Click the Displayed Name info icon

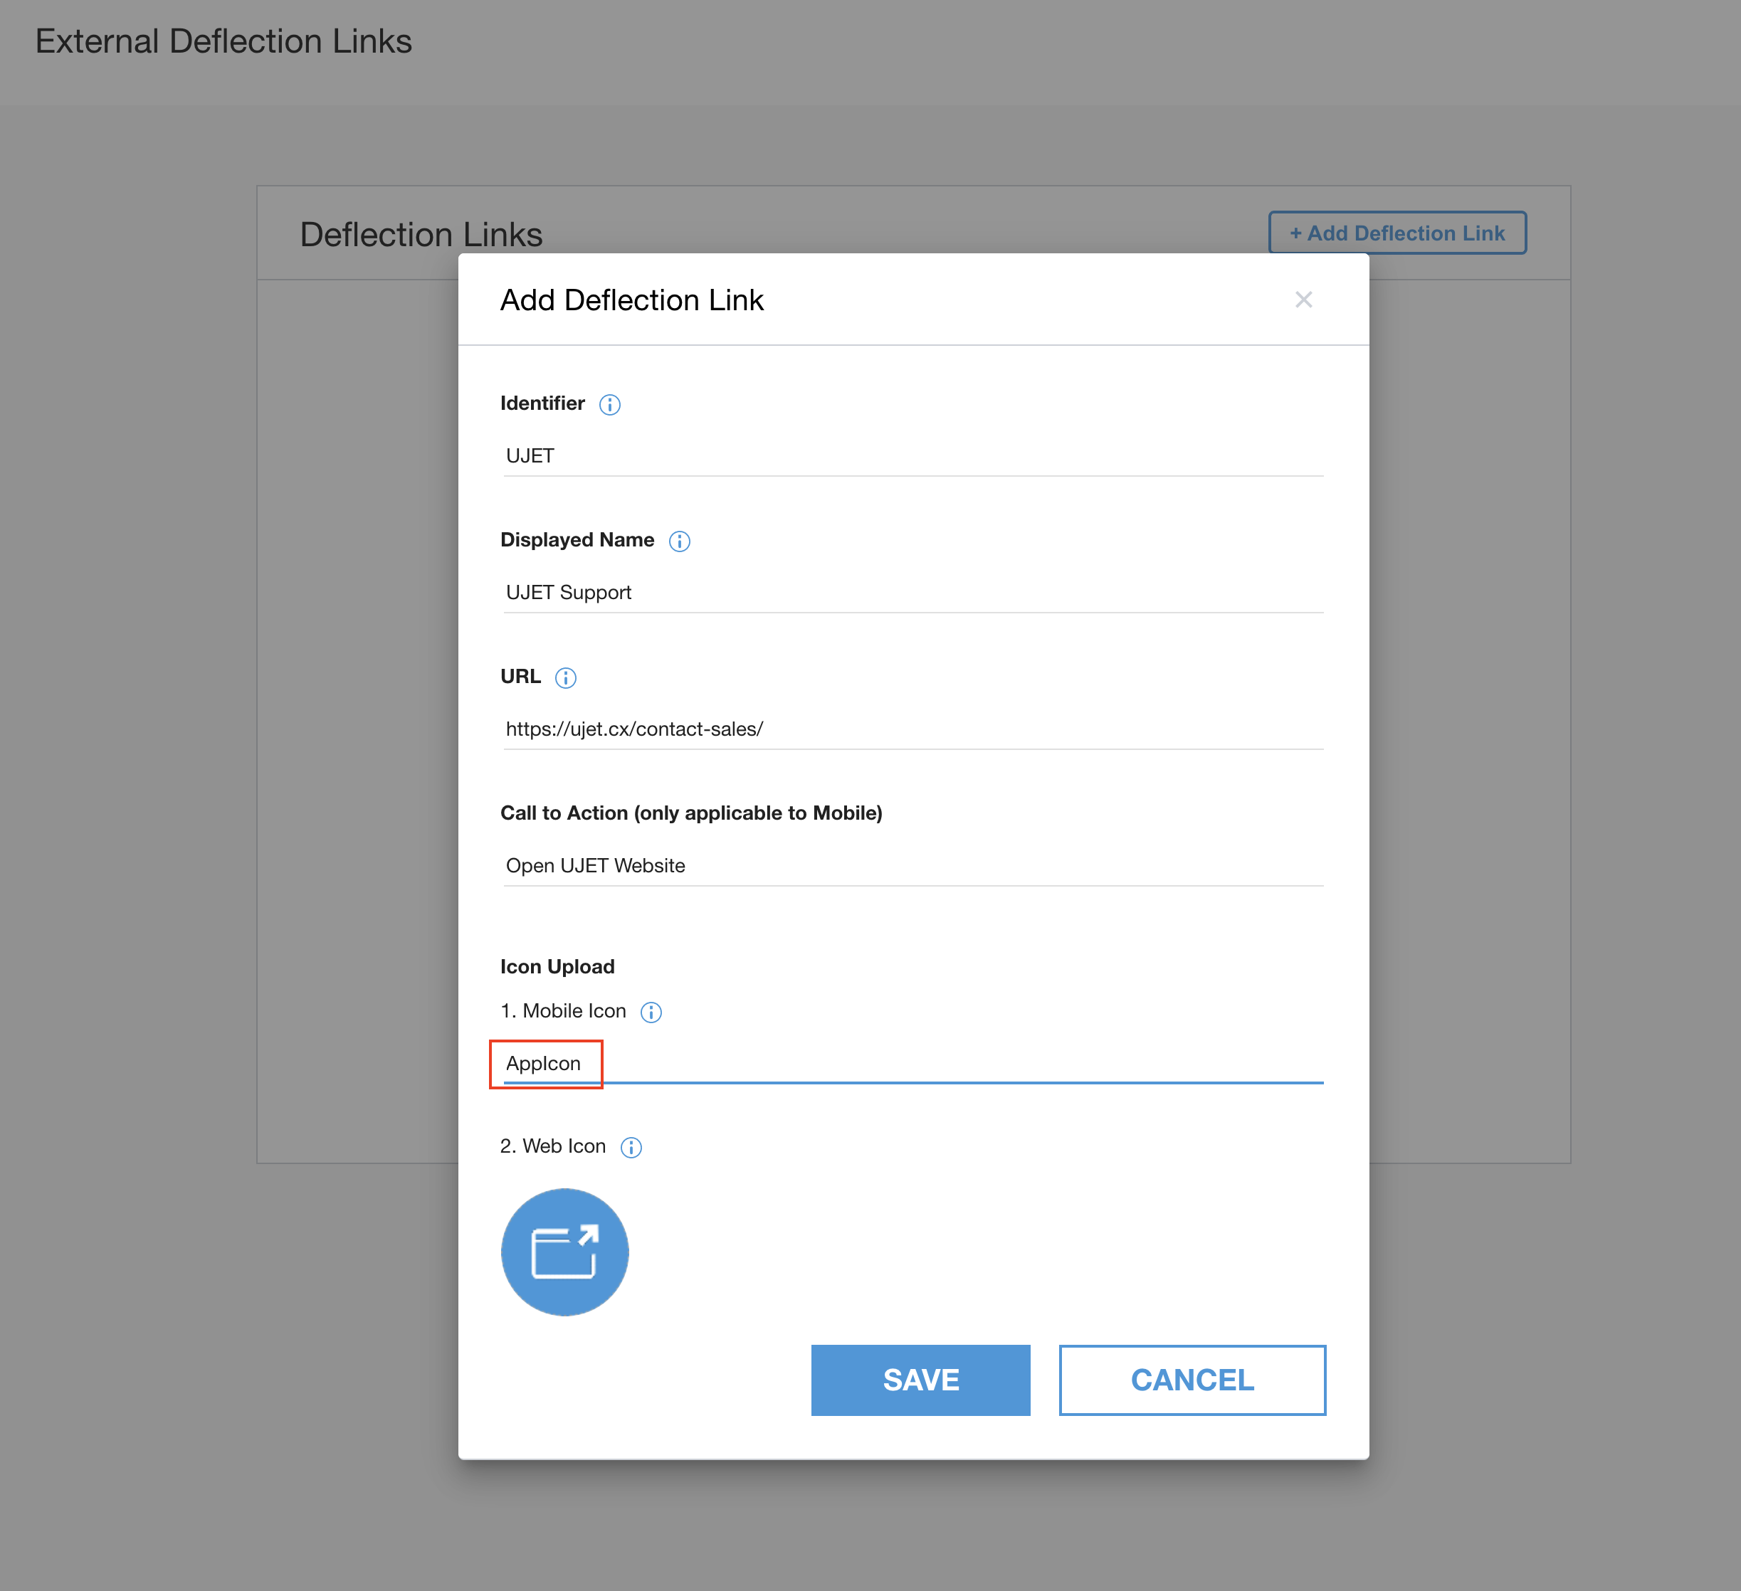coord(680,541)
